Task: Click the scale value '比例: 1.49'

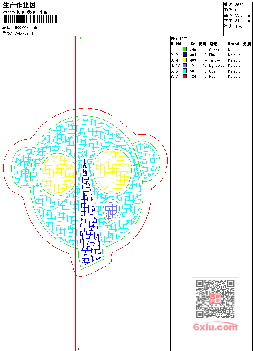Action: pos(233,26)
